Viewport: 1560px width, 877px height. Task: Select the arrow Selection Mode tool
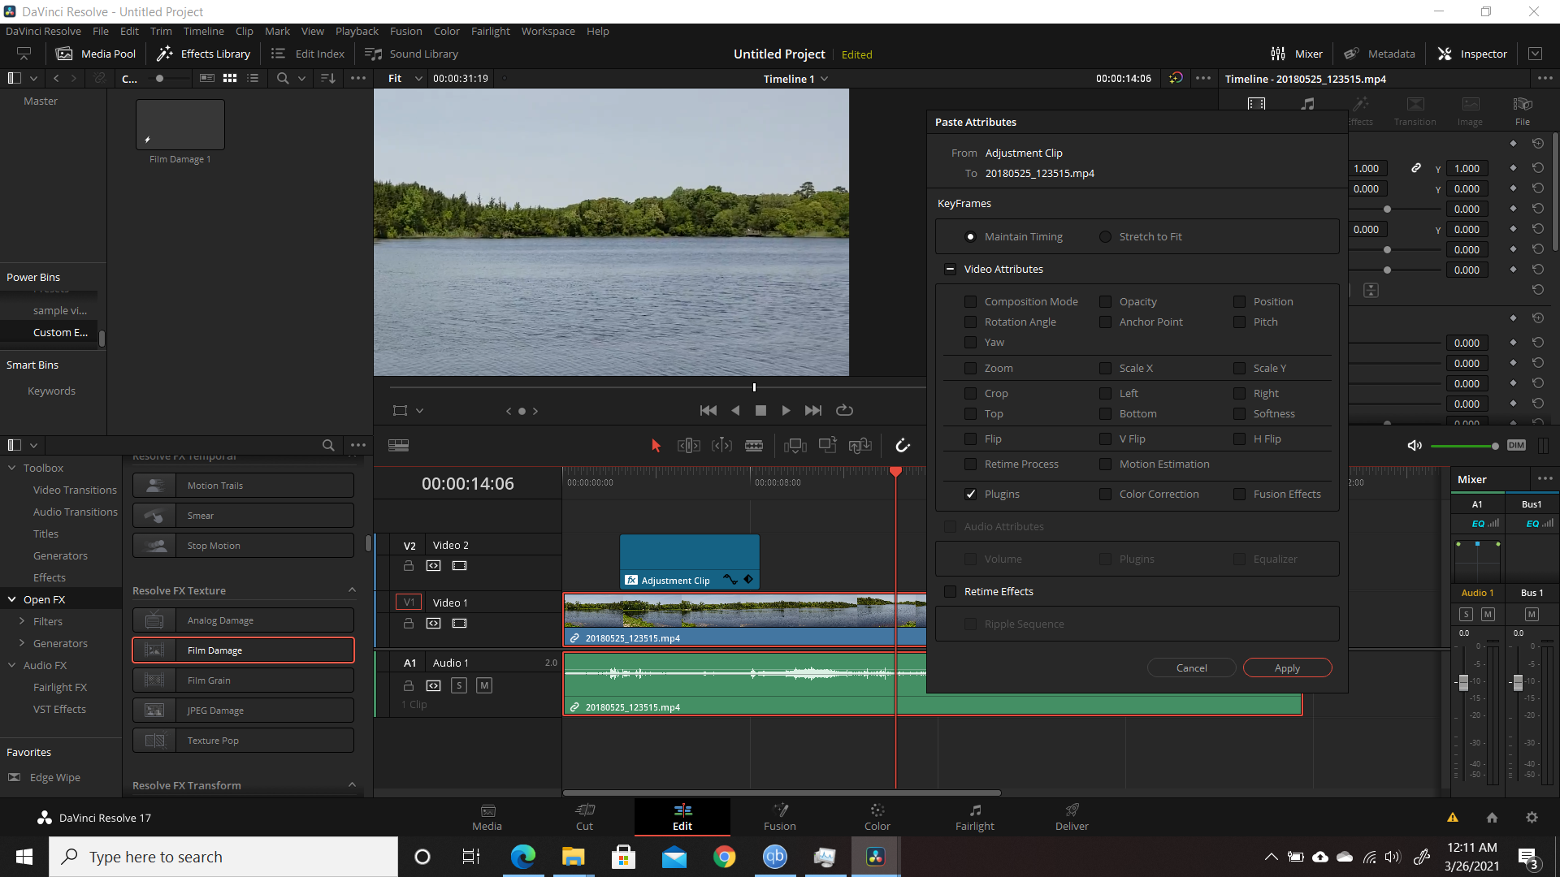[656, 445]
